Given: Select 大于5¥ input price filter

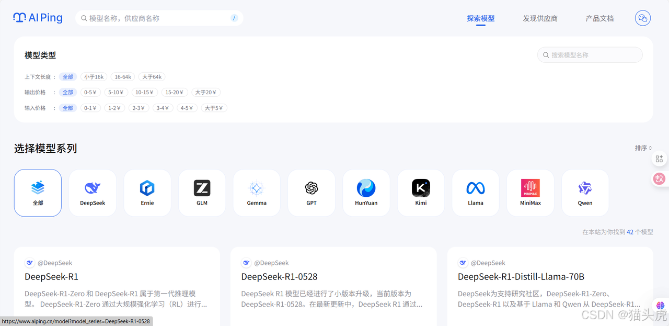Looking at the screenshot, I should point(214,108).
